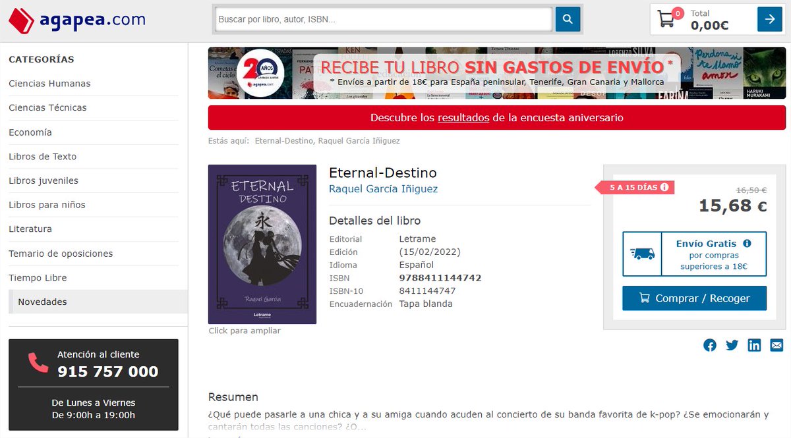The image size is (791, 438).
Task: Click the info icon next to Envío Gratis
Action: click(x=746, y=242)
